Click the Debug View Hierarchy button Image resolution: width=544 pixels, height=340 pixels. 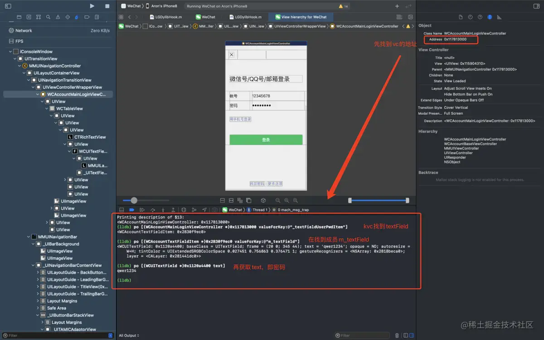click(x=184, y=210)
